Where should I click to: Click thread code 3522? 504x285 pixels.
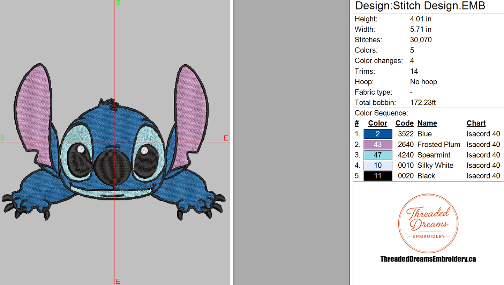[x=405, y=134]
